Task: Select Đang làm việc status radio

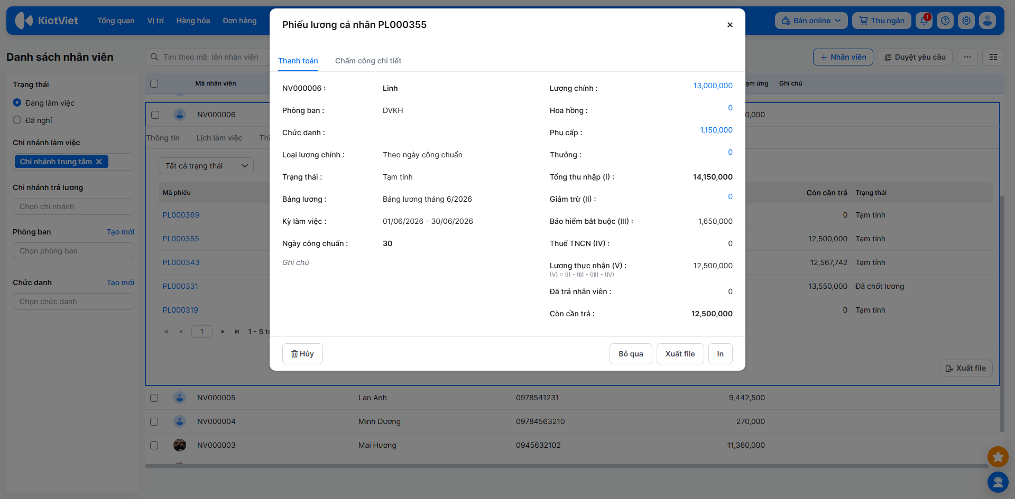Action: pyautogui.click(x=17, y=103)
